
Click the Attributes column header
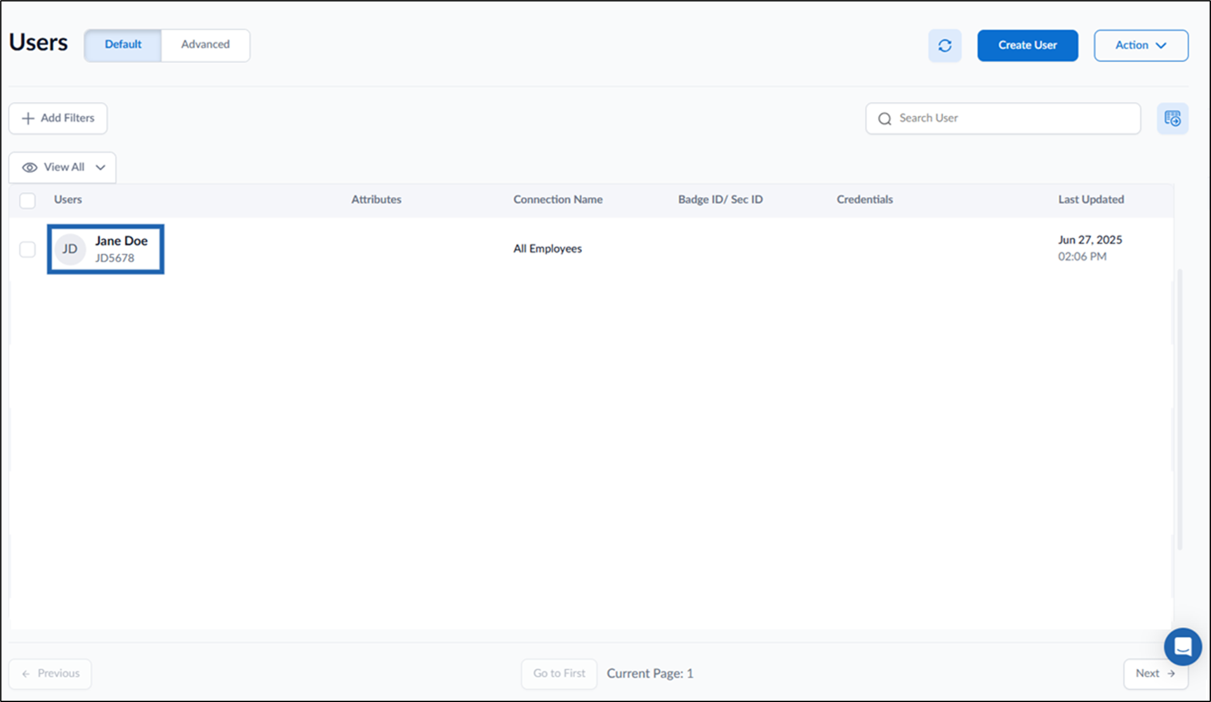pyautogui.click(x=376, y=199)
